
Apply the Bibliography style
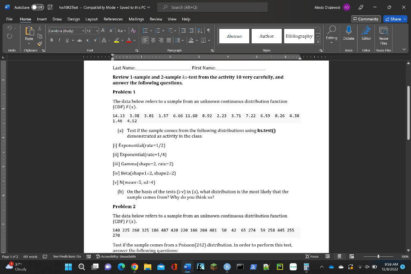pyautogui.click(x=299, y=36)
